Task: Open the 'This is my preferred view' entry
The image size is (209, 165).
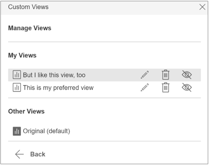Action: [x=58, y=88]
